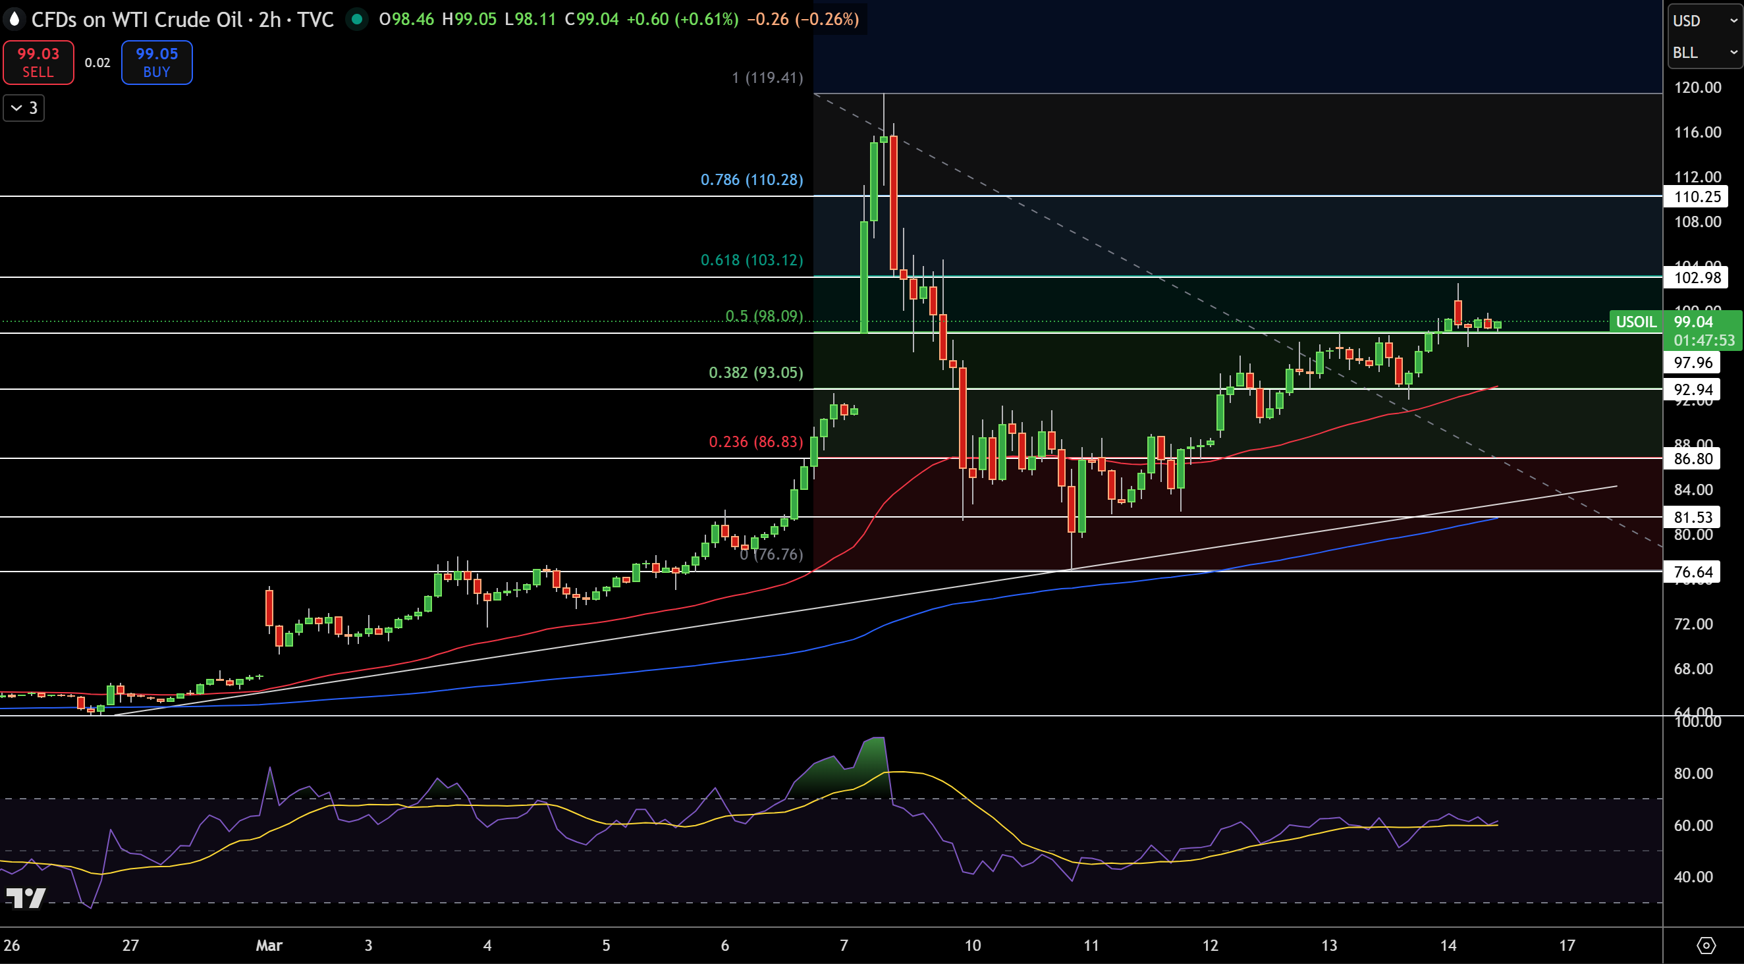Click the 102.98 price line label

[1697, 278]
